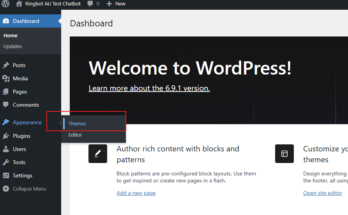Click the Dashboard page heading

coord(91,23)
